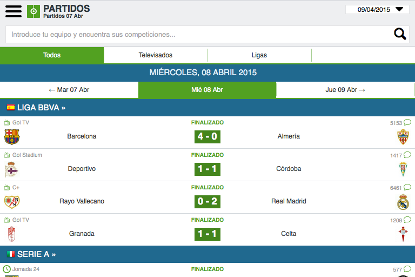Click the Real Madrid team crest

(x=403, y=202)
